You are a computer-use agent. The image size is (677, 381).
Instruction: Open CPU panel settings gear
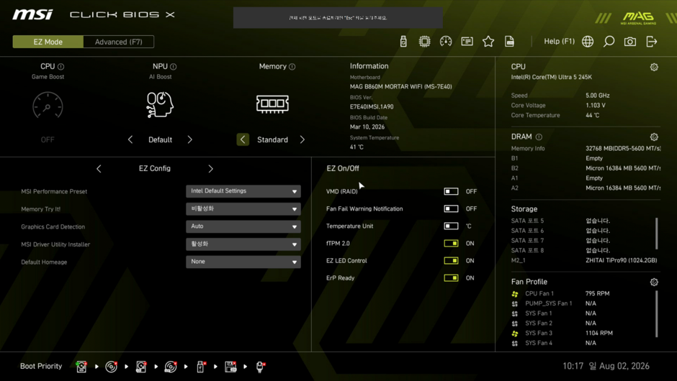pos(654,67)
